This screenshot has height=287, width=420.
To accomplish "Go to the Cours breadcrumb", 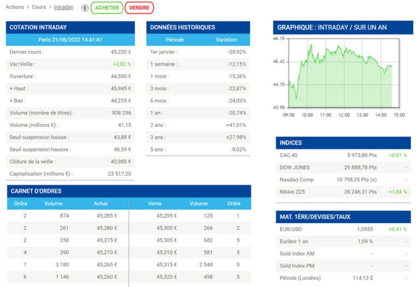I will click(x=39, y=7).
